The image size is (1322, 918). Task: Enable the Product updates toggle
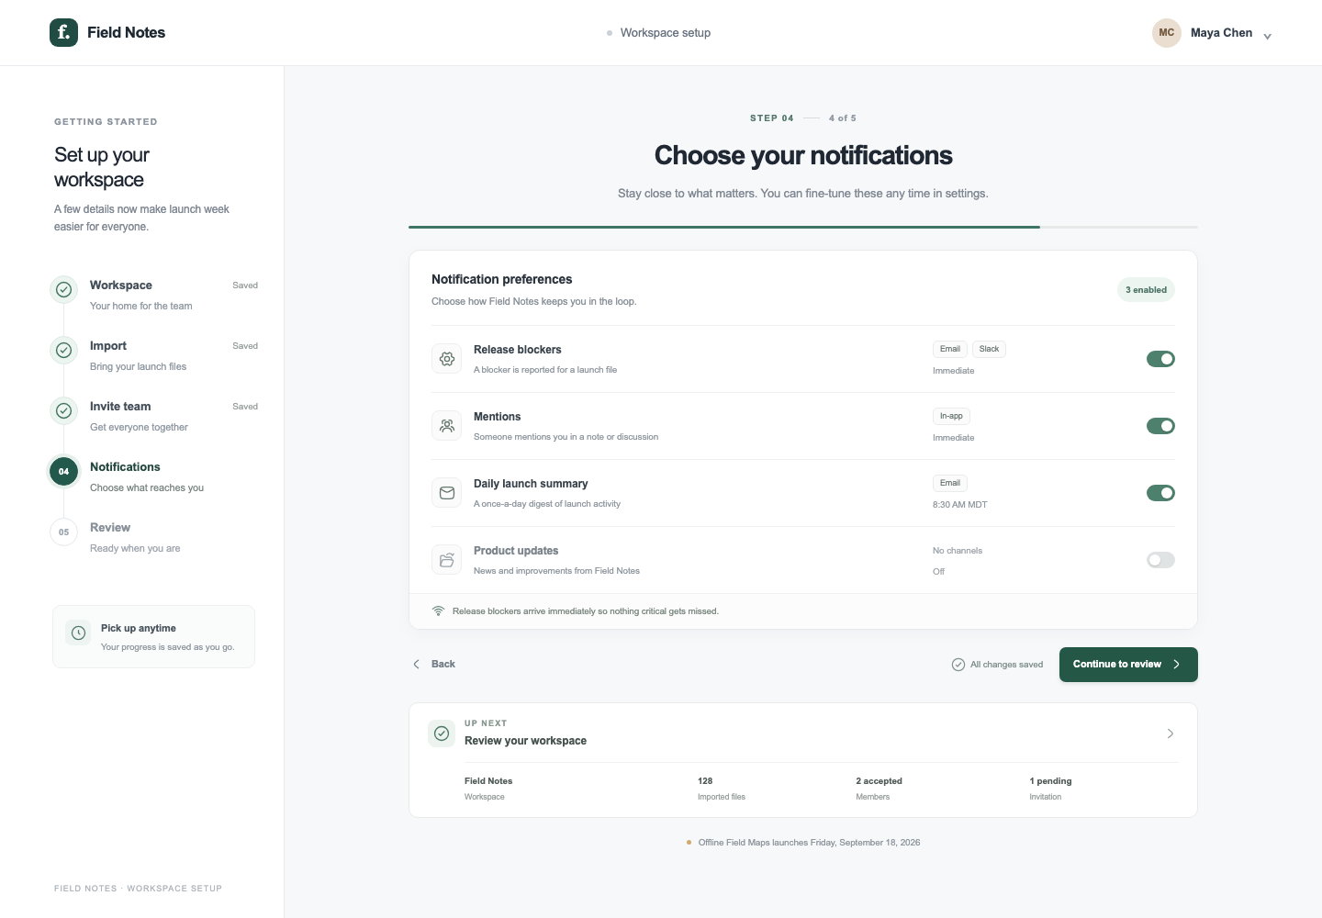tap(1160, 560)
